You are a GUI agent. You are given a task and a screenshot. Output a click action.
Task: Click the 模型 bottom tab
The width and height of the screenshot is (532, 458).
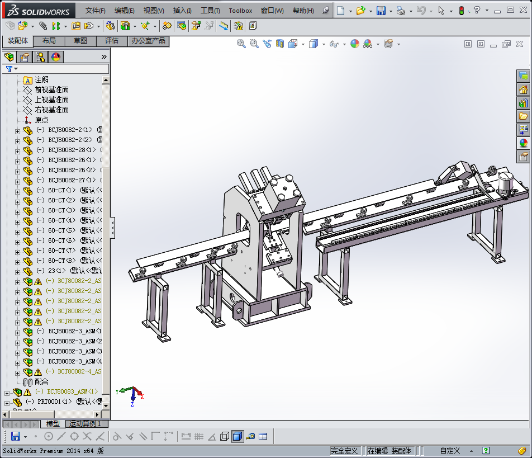[x=53, y=424]
